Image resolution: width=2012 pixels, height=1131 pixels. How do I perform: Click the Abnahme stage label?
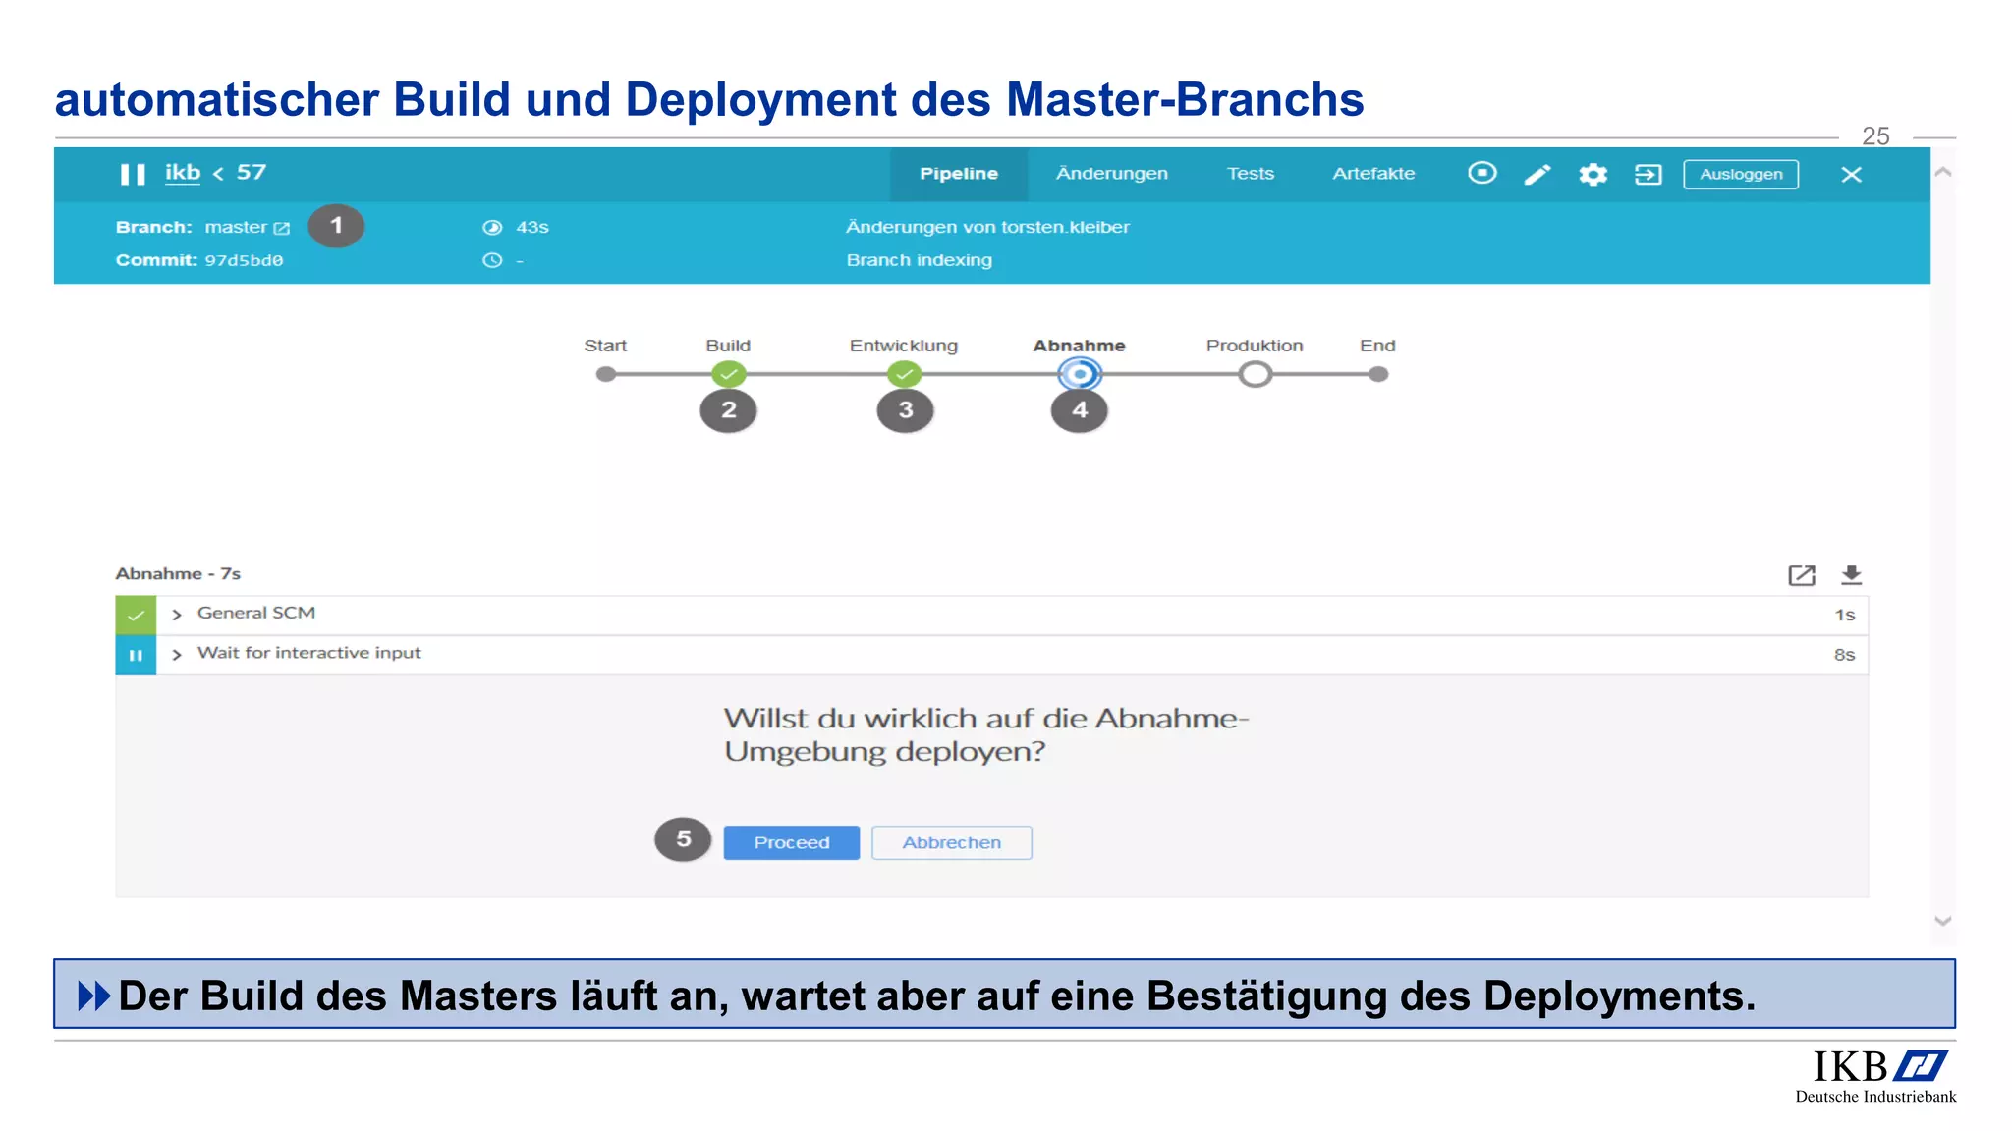tap(1079, 346)
